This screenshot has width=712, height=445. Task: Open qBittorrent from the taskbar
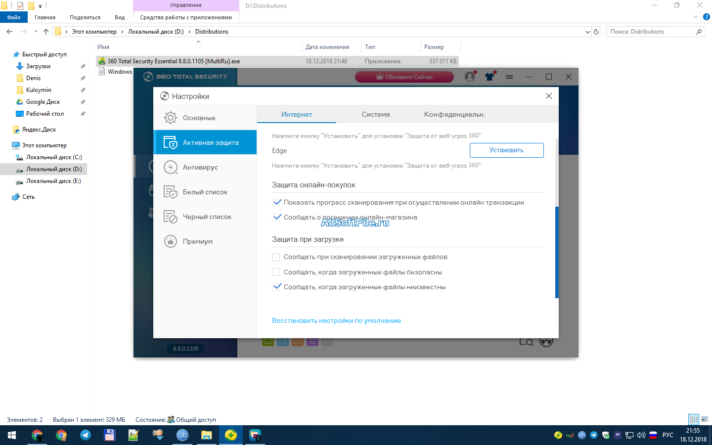tap(182, 435)
